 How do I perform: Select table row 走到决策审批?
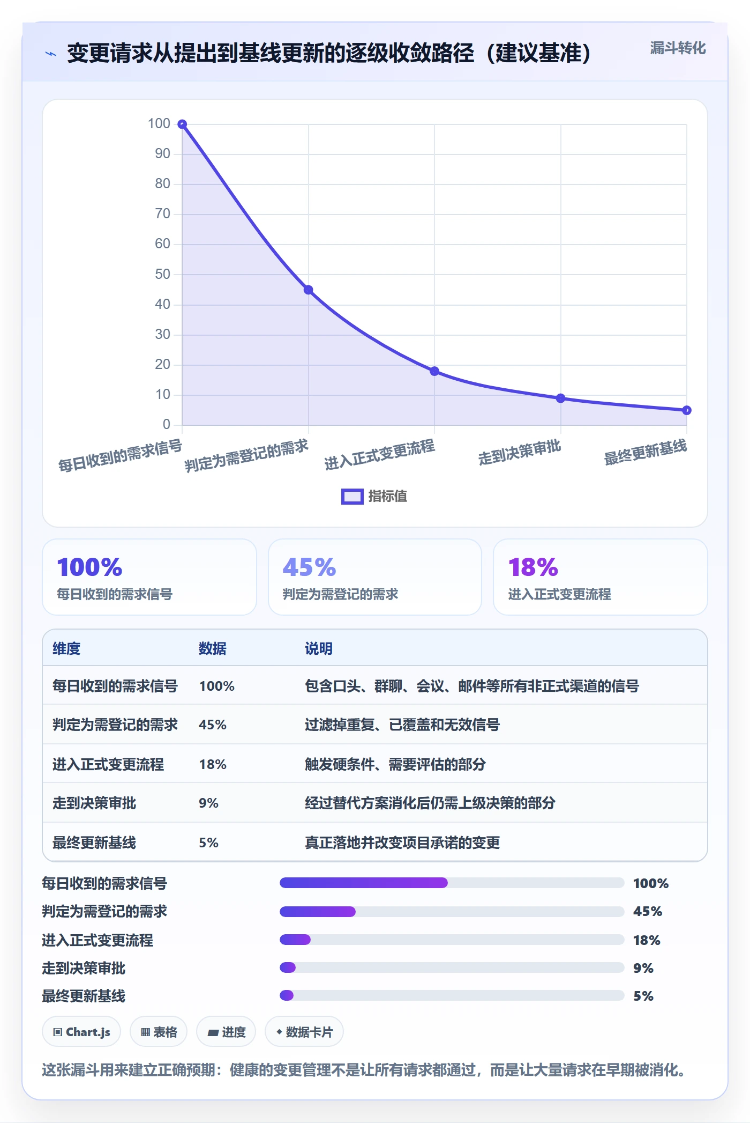pos(375,803)
